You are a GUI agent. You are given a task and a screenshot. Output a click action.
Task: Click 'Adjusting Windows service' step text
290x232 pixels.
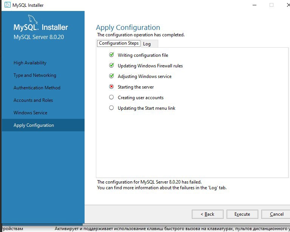[145, 76]
